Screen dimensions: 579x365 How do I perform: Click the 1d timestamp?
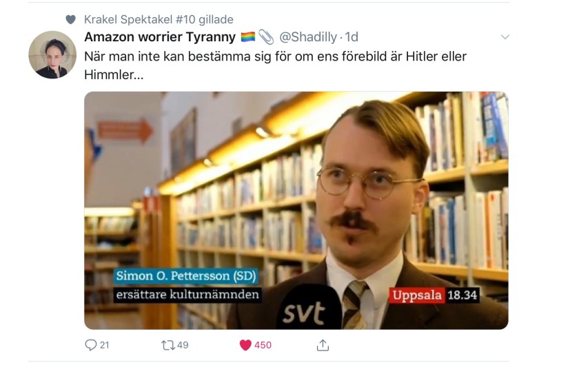point(352,37)
